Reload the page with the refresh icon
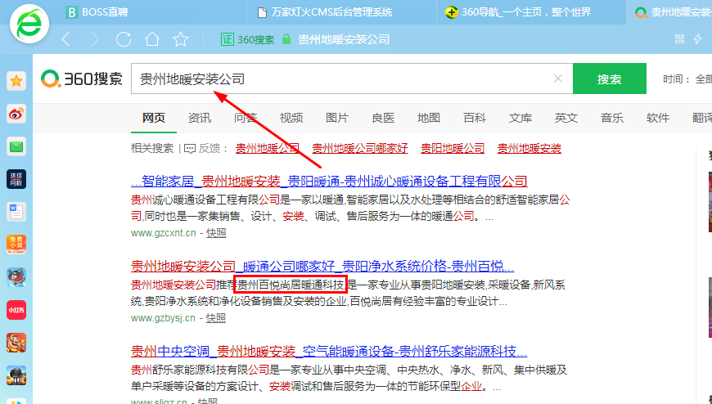Viewport: 712px width, 404px height. (124, 39)
